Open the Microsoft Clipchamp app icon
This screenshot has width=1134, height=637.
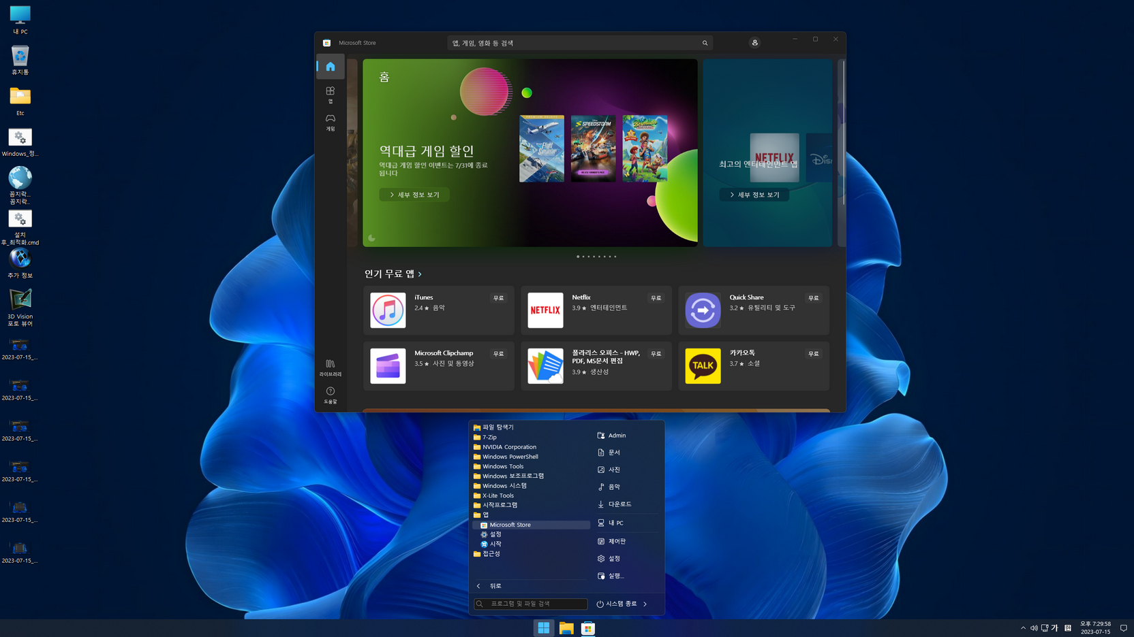(388, 366)
